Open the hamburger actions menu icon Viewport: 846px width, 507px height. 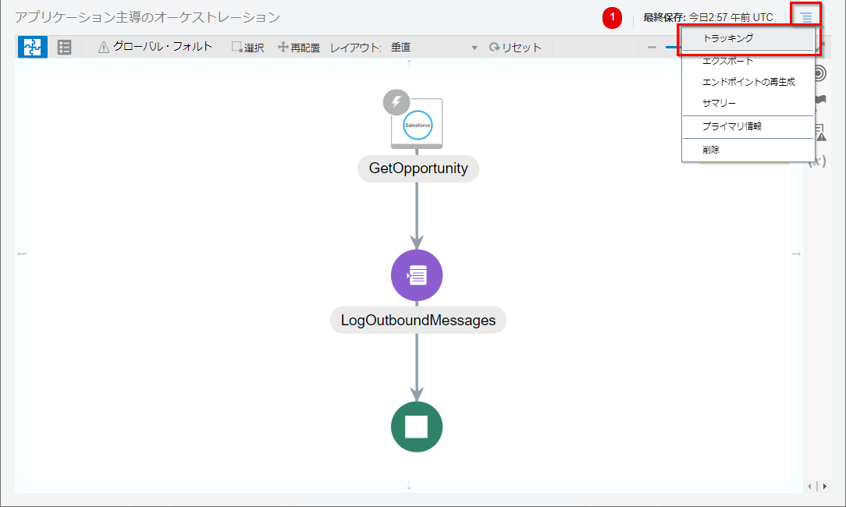(806, 16)
